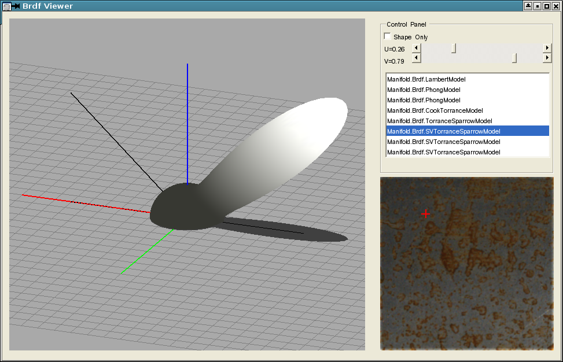Viewport: 563px width, 362px height.
Task: Click the right arrow of the U slider
Action: [547, 48]
